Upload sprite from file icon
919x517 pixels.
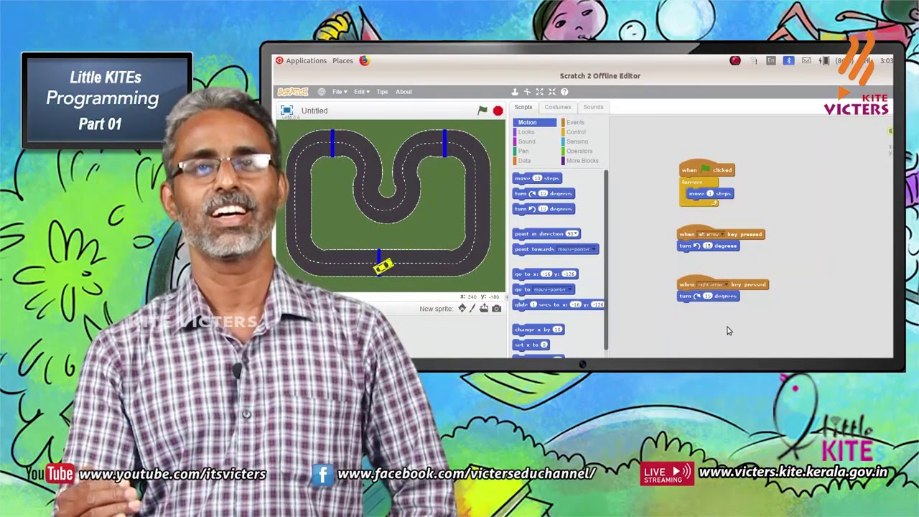[484, 309]
